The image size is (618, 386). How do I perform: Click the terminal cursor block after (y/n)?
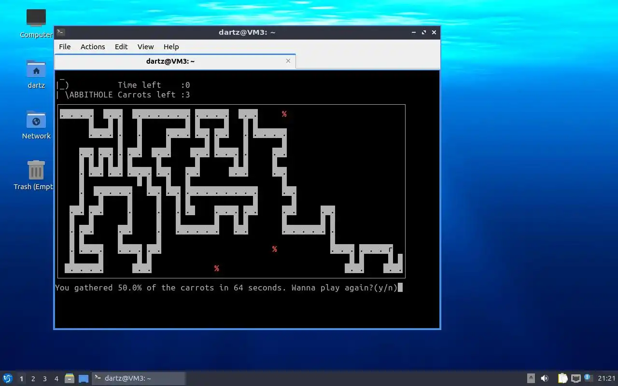[400, 288]
